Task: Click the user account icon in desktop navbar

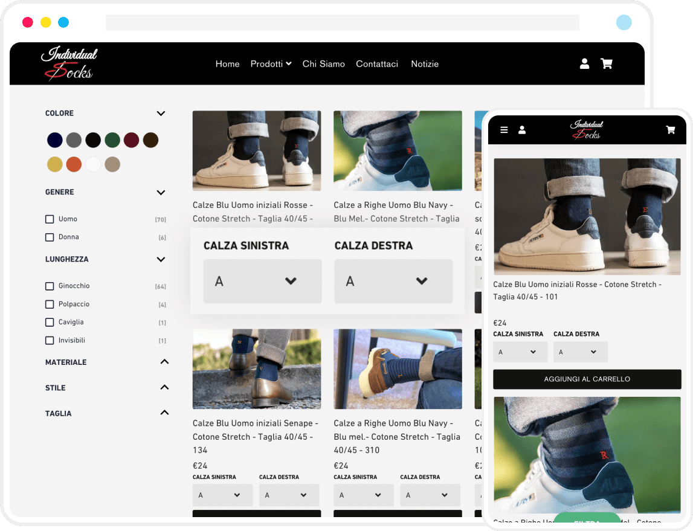Action: tap(584, 63)
